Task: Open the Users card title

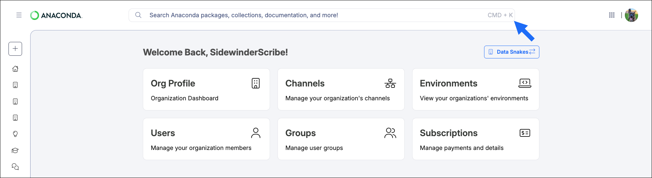Action: point(163,133)
